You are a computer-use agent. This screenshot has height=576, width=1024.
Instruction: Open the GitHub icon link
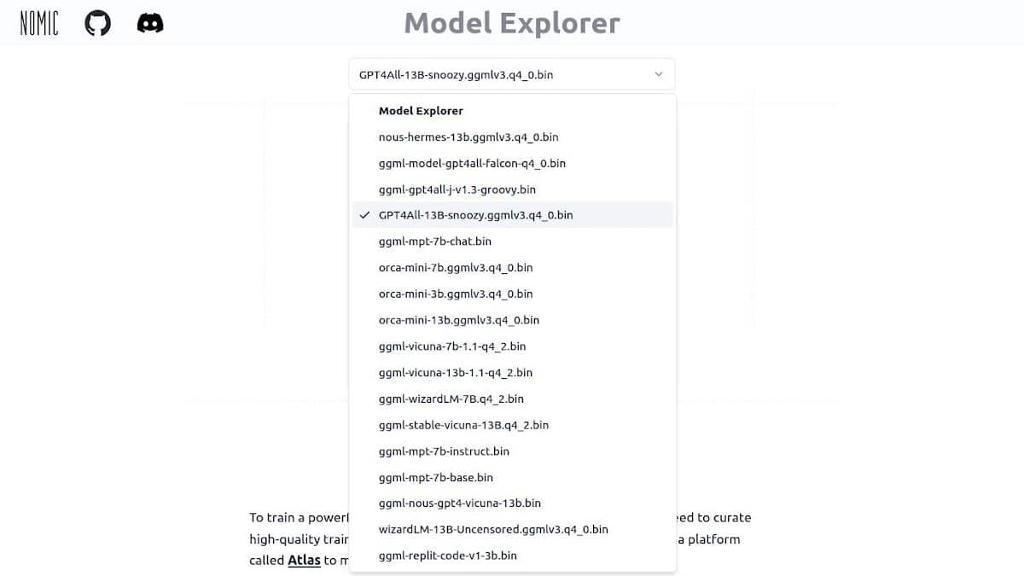click(x=98, y=23)
